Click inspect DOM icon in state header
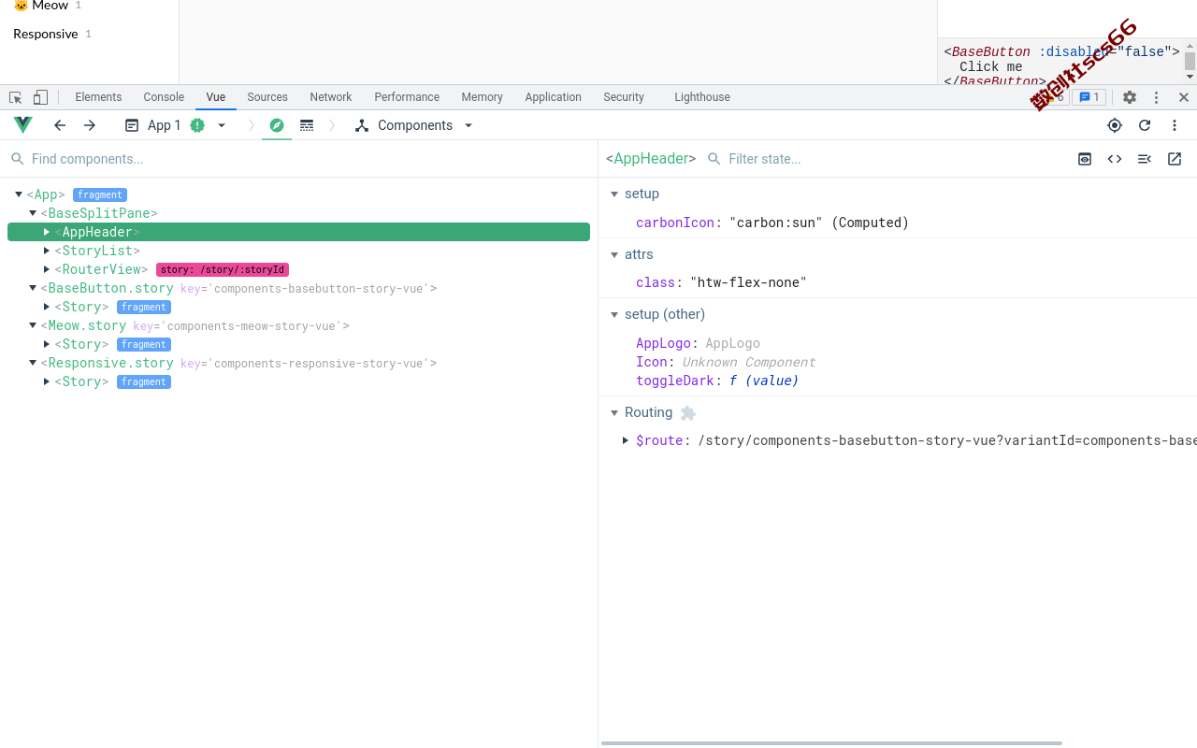 click(x=1145, y=159)
